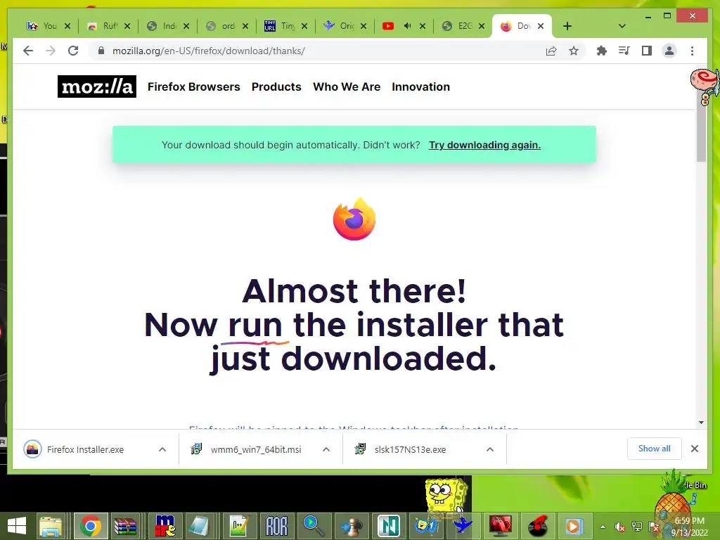Open the Innovation menu
The image size is (720, 540).
point(420,86)
